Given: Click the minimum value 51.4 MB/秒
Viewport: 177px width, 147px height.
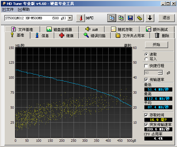Looking at the screenshot, I should pos(158,89).
